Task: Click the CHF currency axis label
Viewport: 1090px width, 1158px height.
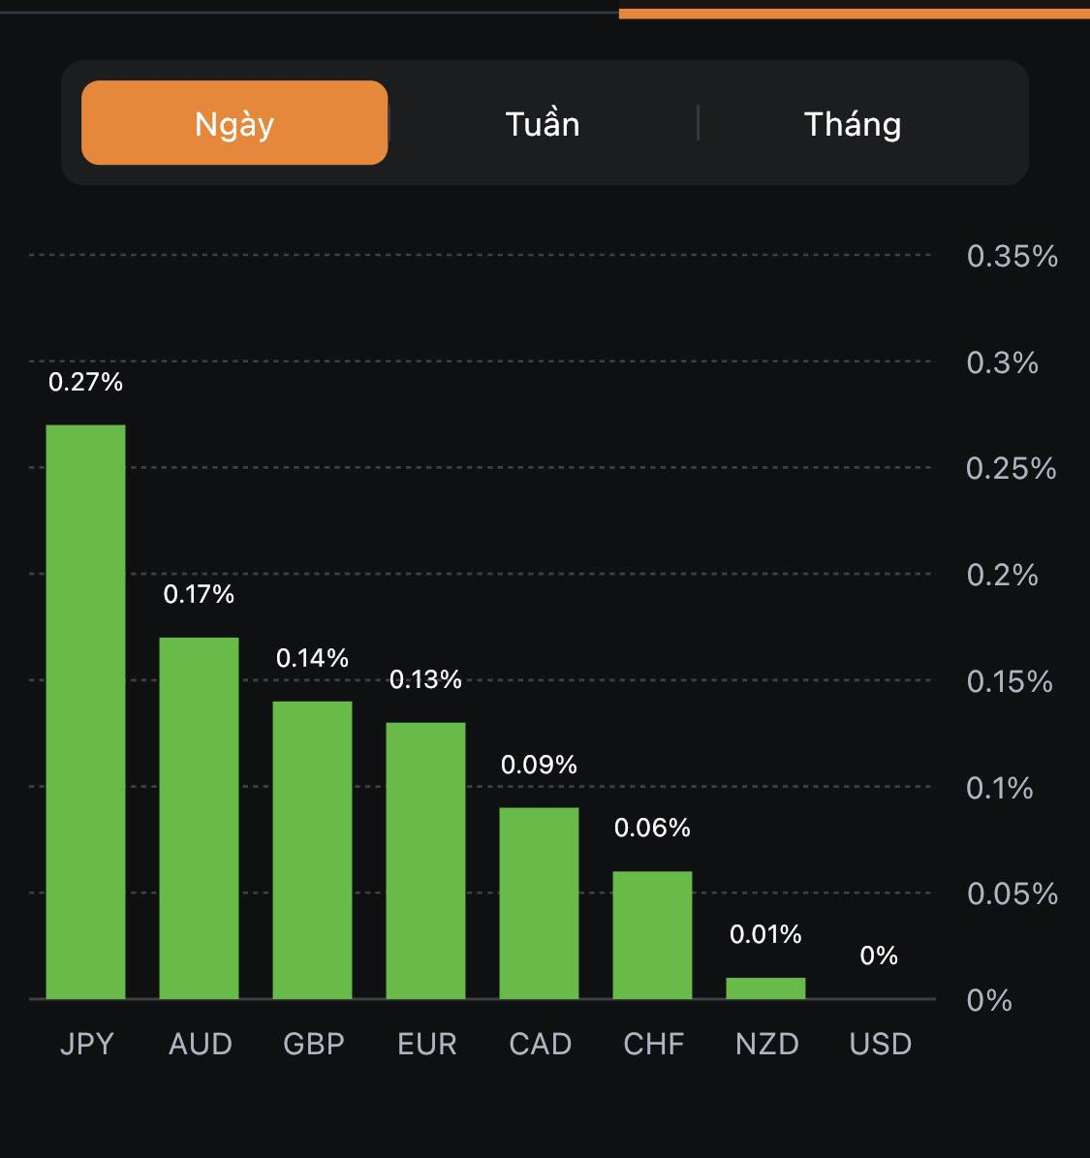Action: point(654,1044)
